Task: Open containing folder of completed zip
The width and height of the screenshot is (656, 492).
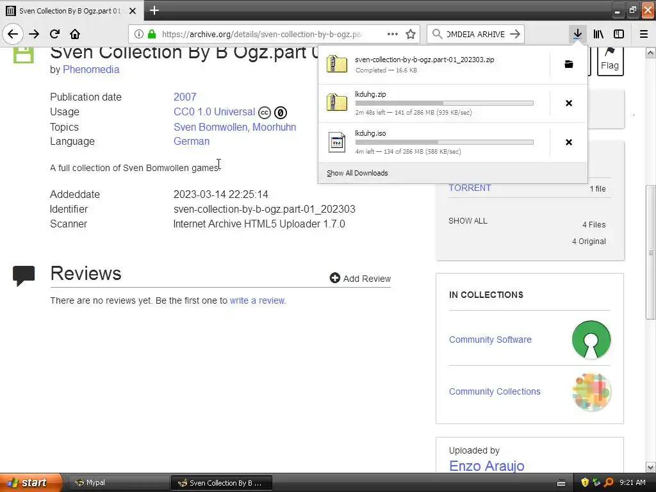Action: [x=569, y=65]
